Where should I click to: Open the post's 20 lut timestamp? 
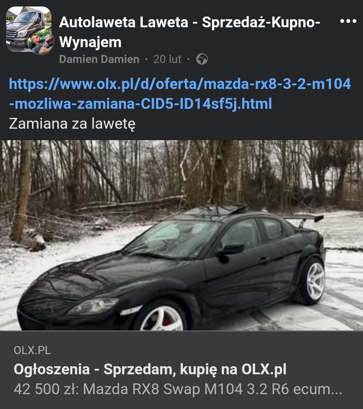pyautogui.click(x=167, y=59)
